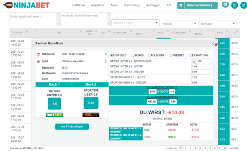The width and height of the screenshot is (247, 151).
Task: Click the shopping cart icon
Action: 181,5
